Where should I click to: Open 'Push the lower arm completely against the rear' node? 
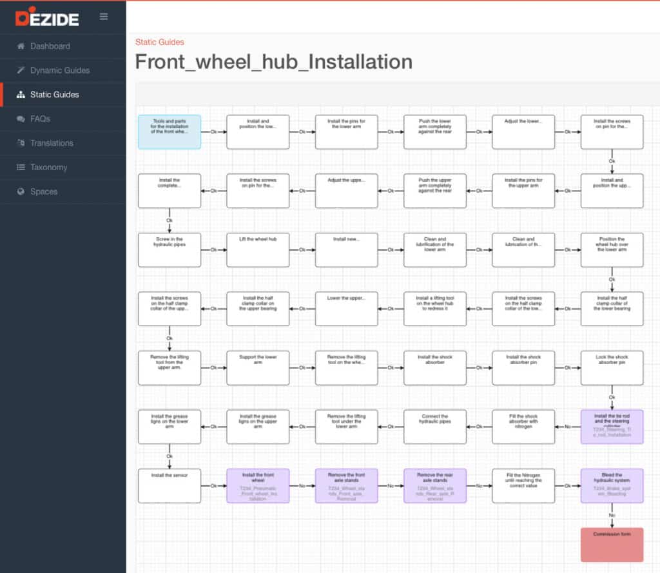pyautogui.click(x=435, y=131)
